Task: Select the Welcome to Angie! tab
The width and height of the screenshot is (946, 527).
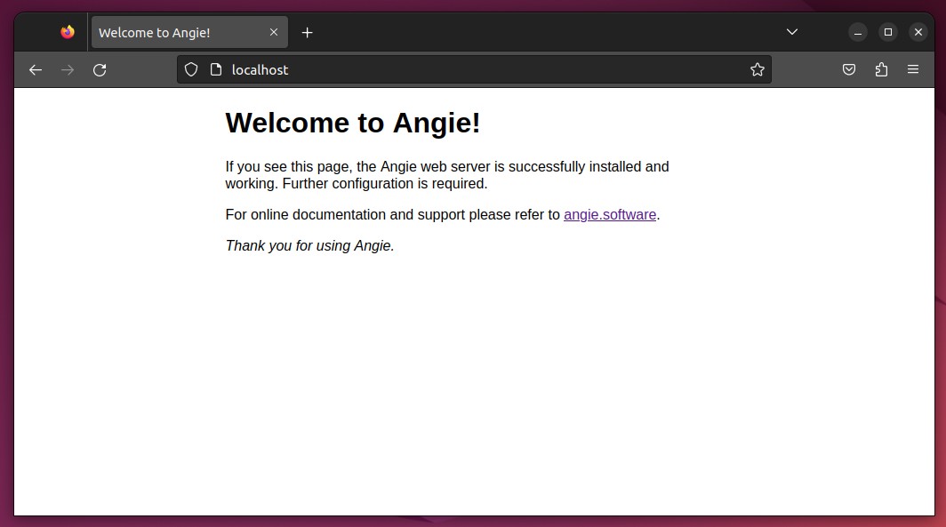Action: 189,33
